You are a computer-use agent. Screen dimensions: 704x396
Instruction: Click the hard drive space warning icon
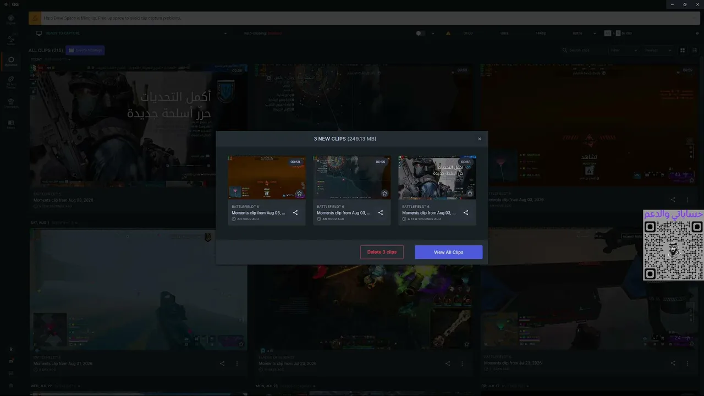click(35, 18)
